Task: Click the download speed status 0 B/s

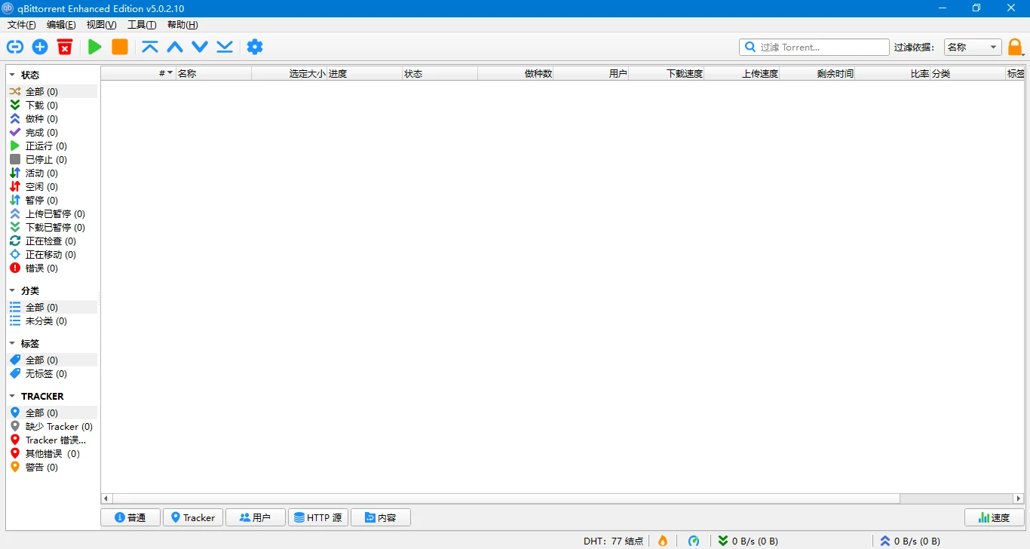Action: coord(748,541)
